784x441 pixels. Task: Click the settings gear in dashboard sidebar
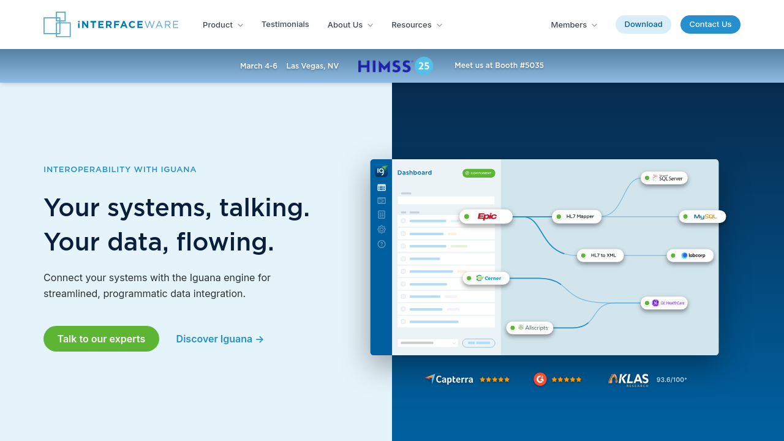382,229
